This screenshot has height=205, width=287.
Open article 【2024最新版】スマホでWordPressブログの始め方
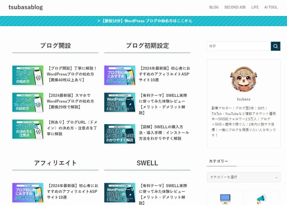point(71,101)
